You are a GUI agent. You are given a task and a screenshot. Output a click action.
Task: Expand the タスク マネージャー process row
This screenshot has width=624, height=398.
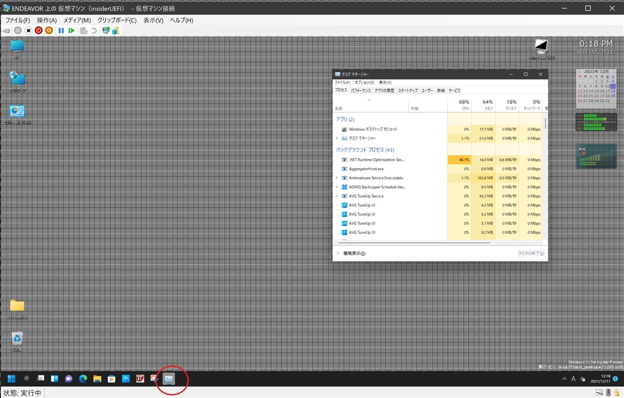point(336,138)
